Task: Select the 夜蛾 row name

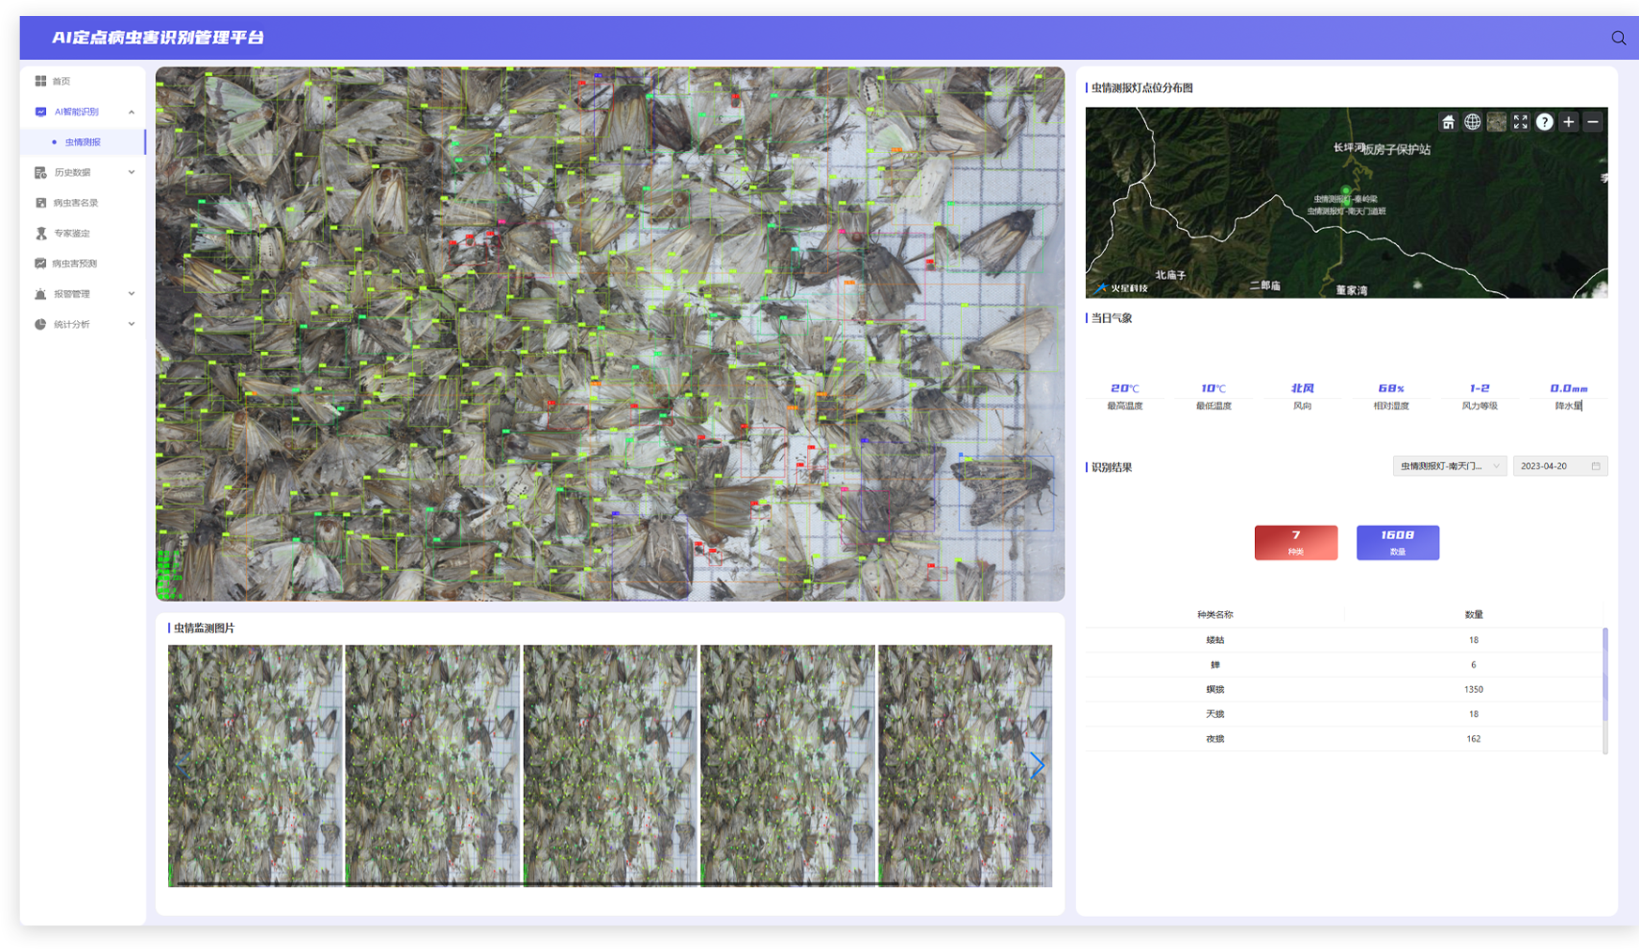Action: [1215, 739]
